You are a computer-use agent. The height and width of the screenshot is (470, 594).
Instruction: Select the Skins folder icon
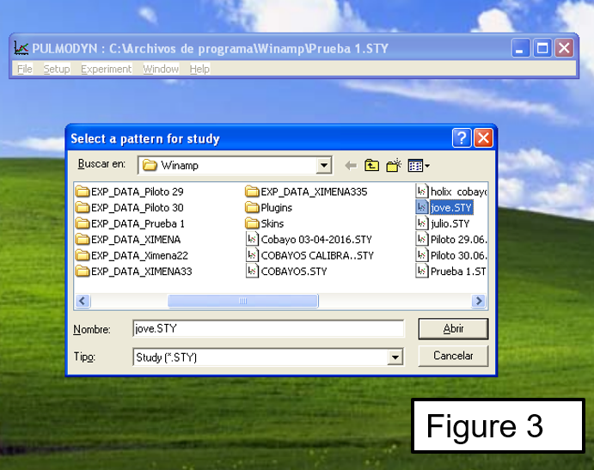(x=252, y=223)
